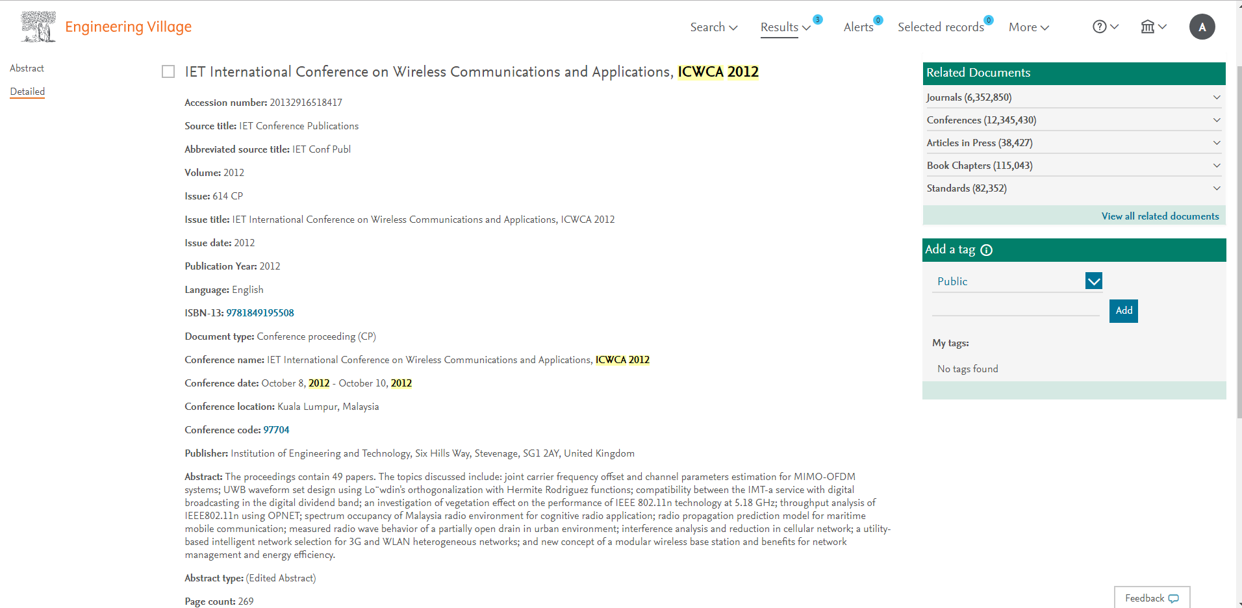1242x608 pixels.
Task: Click the Elsevier tree logo
Action: pyautogui.click(x=38, y=27)
